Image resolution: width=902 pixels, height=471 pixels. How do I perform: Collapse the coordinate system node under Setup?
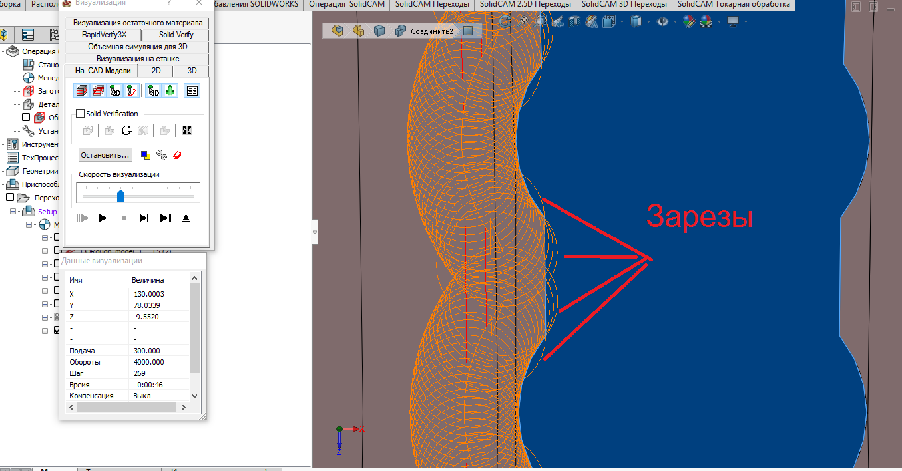tap(30, 224)
